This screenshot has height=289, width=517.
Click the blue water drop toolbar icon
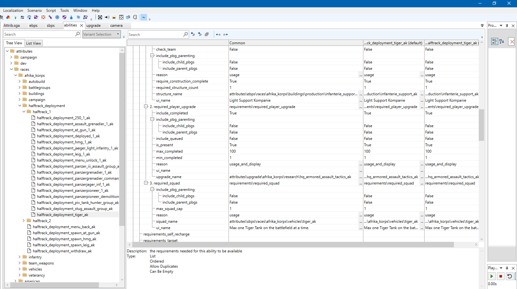click(71, 17)
